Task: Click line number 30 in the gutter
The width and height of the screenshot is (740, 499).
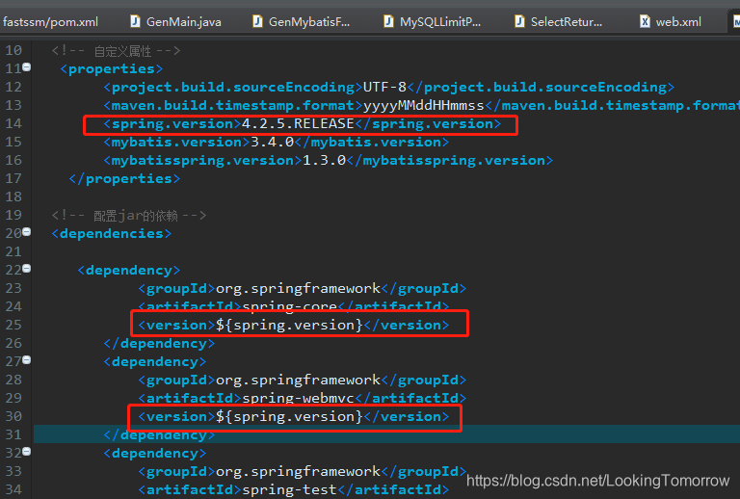Action: (13, 416)
